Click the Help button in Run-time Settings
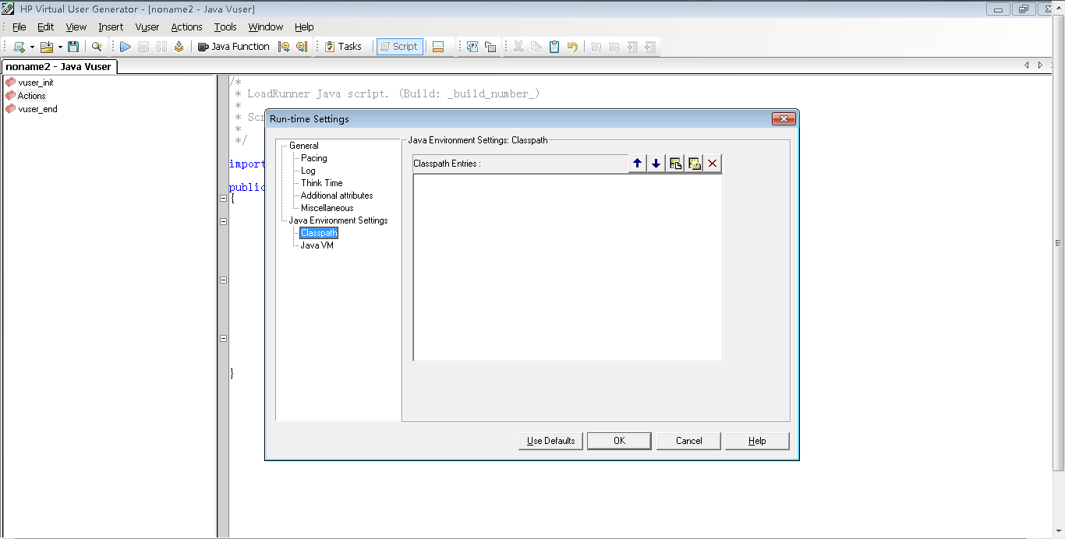The image size is (1065, 539). 757,441
